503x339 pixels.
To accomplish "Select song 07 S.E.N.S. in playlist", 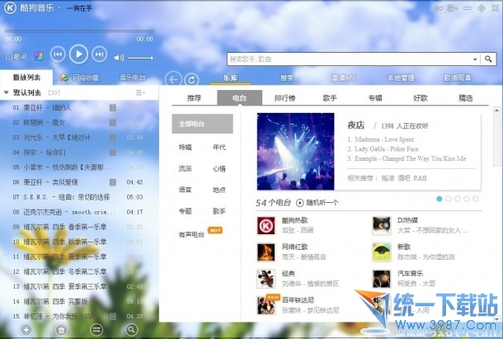I will coord(79,197).
